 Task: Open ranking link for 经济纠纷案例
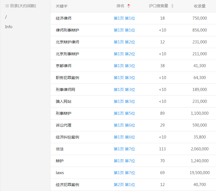[124, 137]
